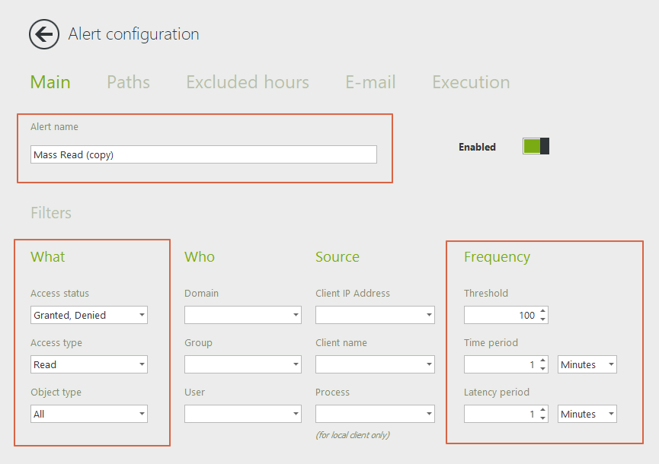Viewport: 659px width, 464px height.
Task: Open the Execution tab
Action: coord(471,82)
